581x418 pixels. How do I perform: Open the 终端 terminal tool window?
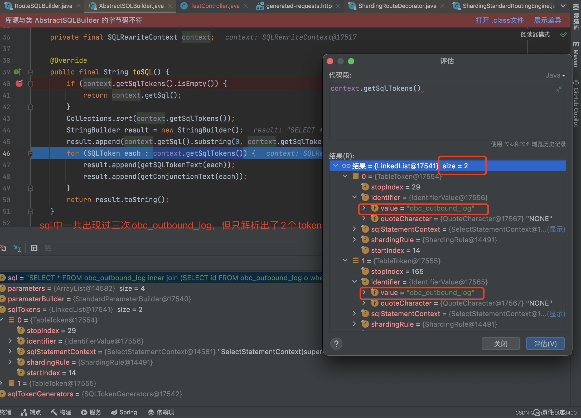pos(5,412)
